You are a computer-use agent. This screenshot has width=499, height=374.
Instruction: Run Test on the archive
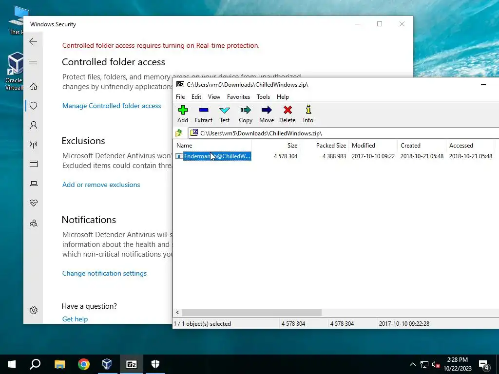pyautogui.click(x=224, y=114)
